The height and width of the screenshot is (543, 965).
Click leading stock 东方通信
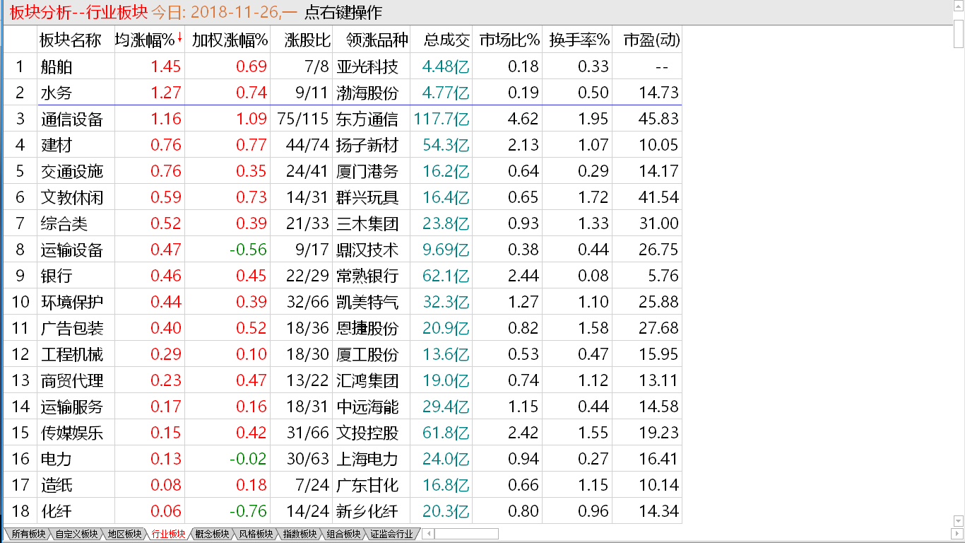point(367,119)
